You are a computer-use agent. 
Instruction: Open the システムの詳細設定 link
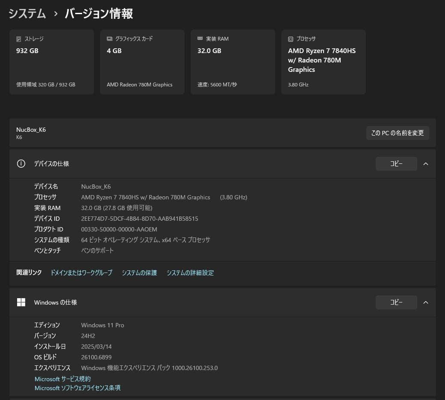190,273
